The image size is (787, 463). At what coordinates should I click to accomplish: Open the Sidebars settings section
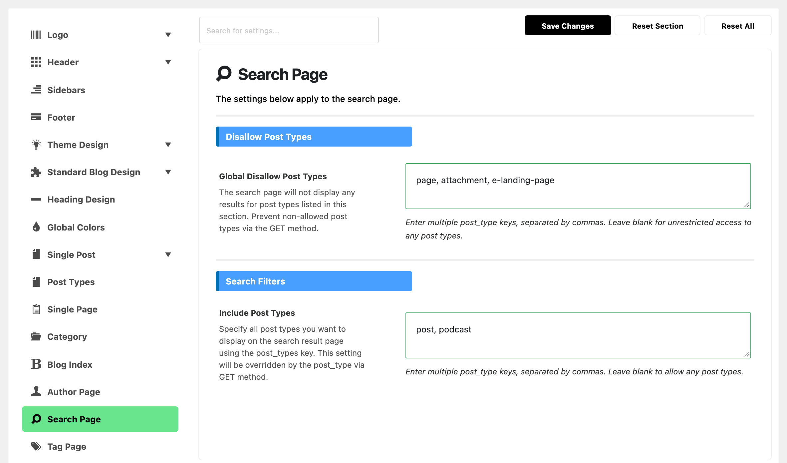(x=100, y=90)
